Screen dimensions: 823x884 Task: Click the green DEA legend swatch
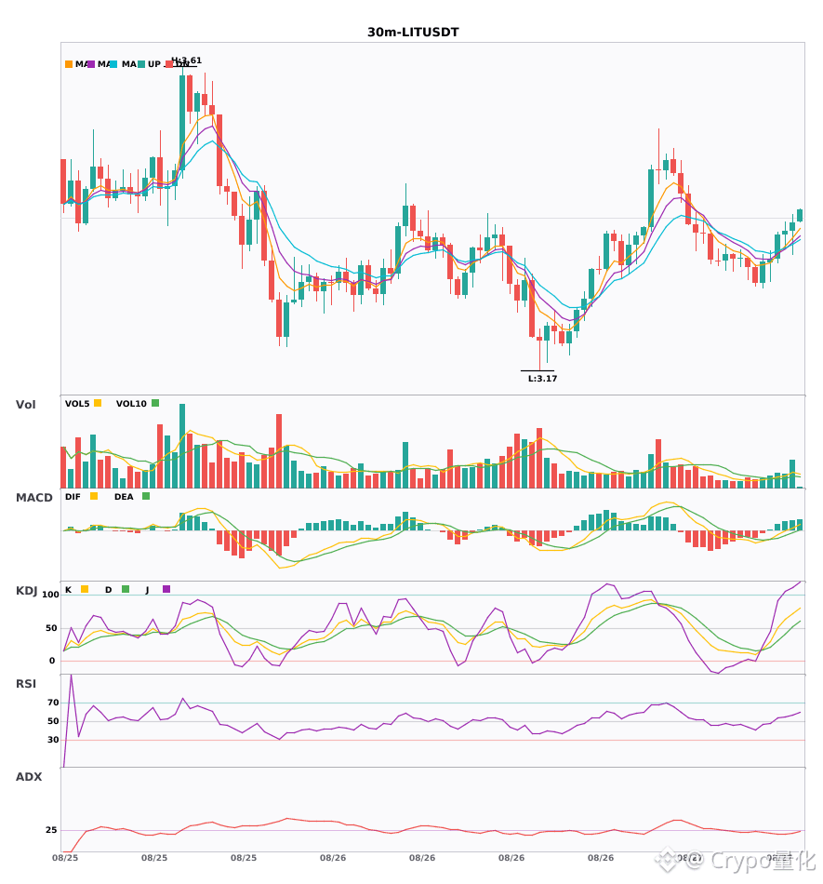coord(146,496)
